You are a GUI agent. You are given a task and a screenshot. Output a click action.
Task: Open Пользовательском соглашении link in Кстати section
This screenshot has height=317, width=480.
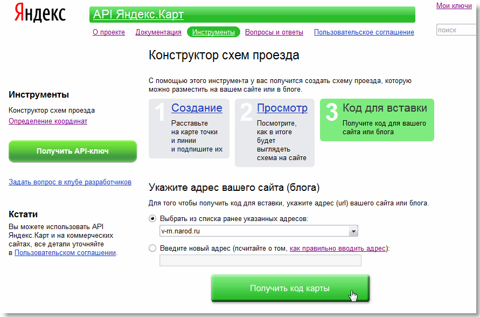click(x=65, y=253)
